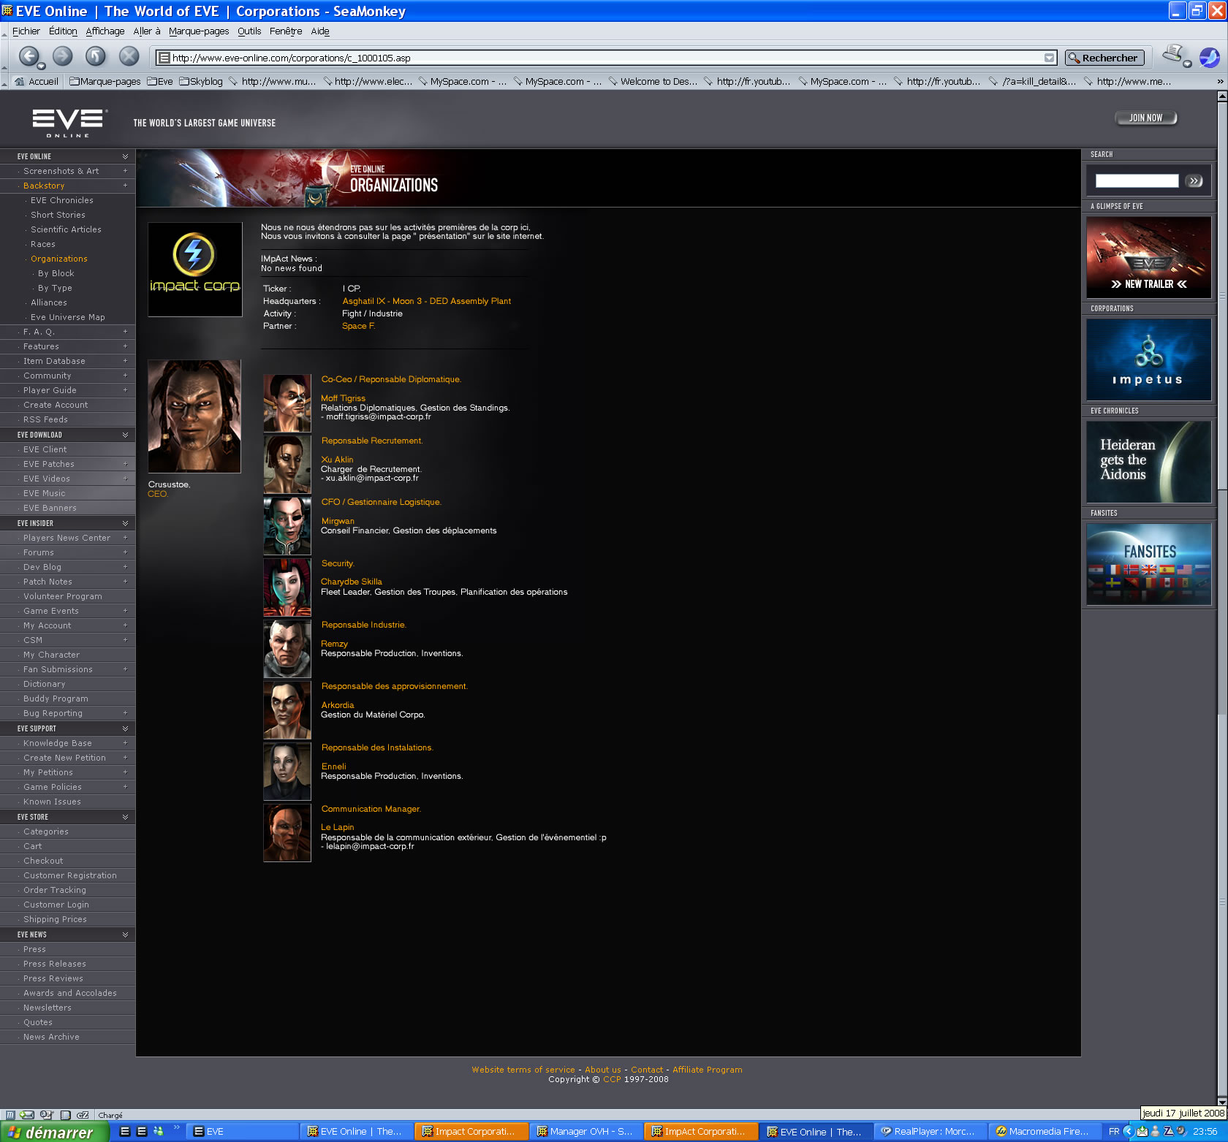Switch to Macromedia Fireworks taskbar window
This screenshot has height=1142, width=1228.
coord(1045,1132)
